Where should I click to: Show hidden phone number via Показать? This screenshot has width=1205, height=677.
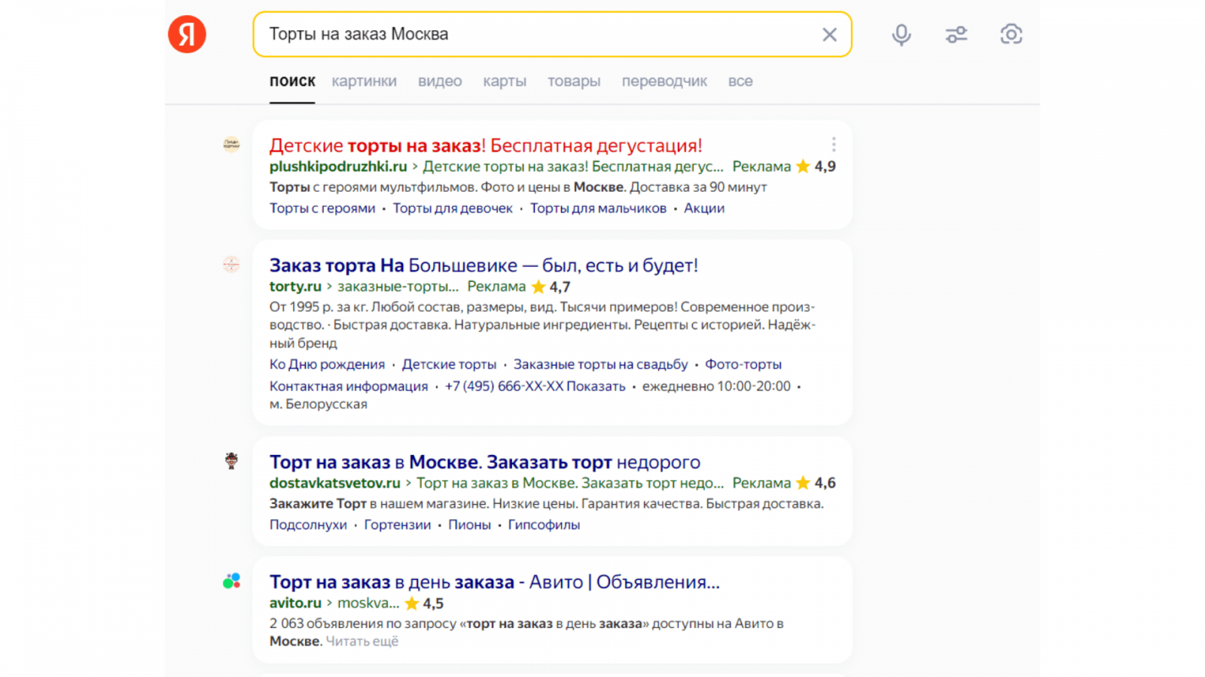tap(596, 386)
